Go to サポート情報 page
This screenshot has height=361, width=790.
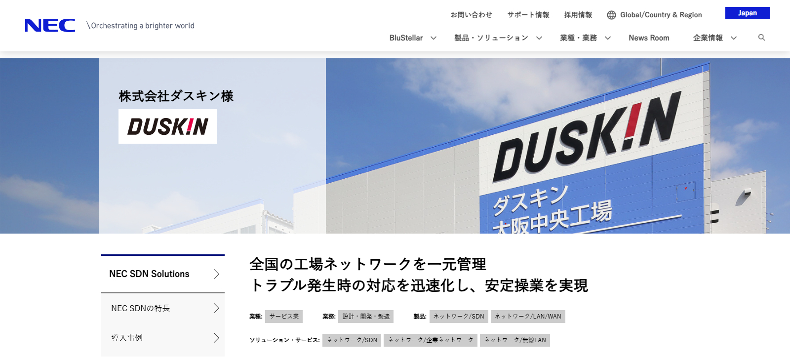click(528, 15)
